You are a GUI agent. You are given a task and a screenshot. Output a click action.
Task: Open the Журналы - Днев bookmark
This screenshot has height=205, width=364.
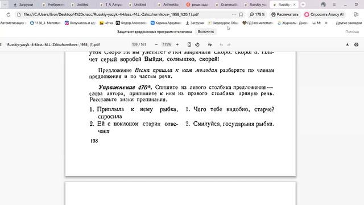point(292,23)
